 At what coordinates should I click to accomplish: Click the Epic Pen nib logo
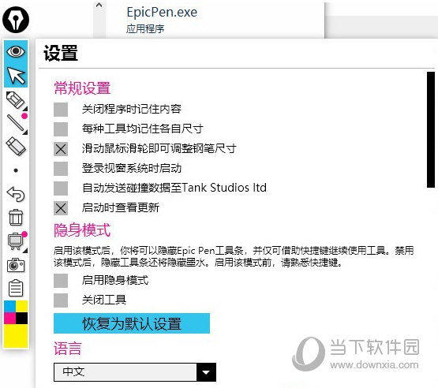[16, 20]
